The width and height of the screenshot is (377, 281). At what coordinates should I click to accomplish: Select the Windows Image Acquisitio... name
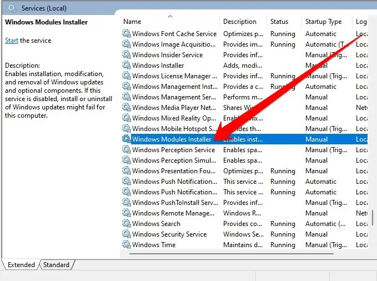click(174, 44)
